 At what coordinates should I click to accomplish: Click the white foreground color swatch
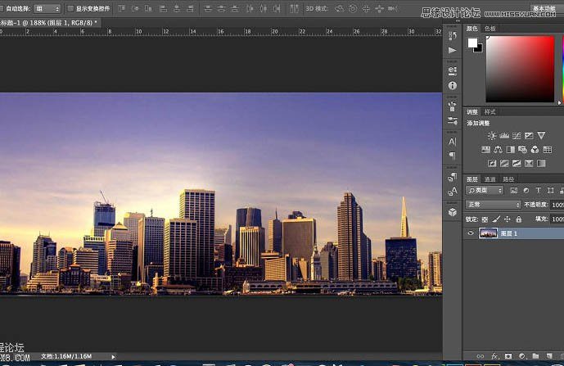coord(472,43)
